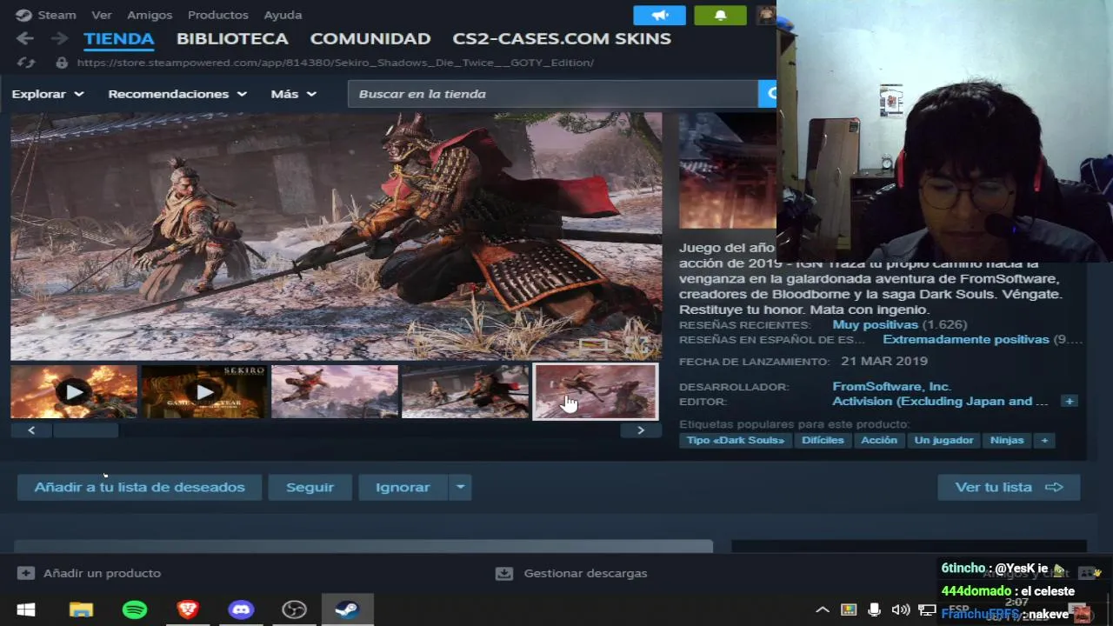This screenshot has width=1113, height=626.
Task: Click the Difíciles tag
Action: coord(823,440)
